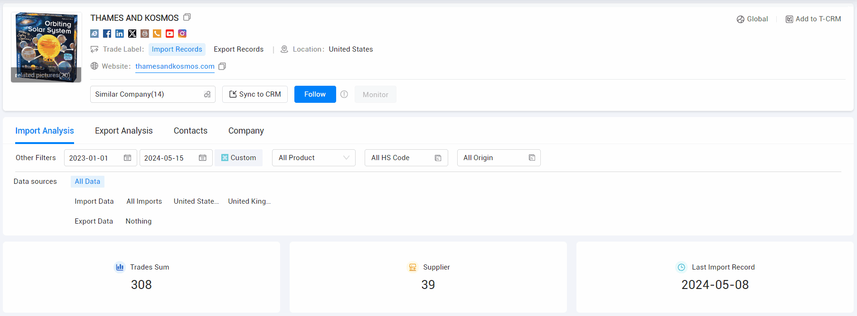Click the Add to T-CRM icon
Viewport: 857px width, 316px height.
789,19
